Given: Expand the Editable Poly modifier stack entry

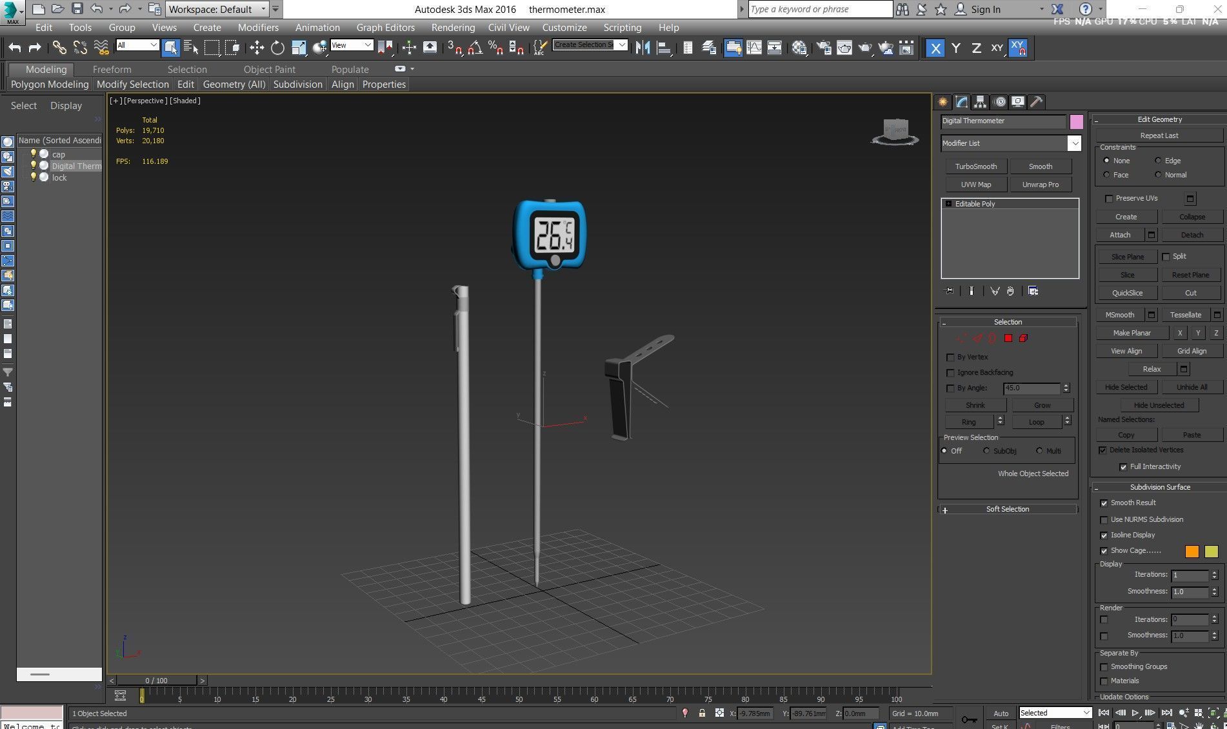Looking at the screenshot, I should tap(948, 204).
